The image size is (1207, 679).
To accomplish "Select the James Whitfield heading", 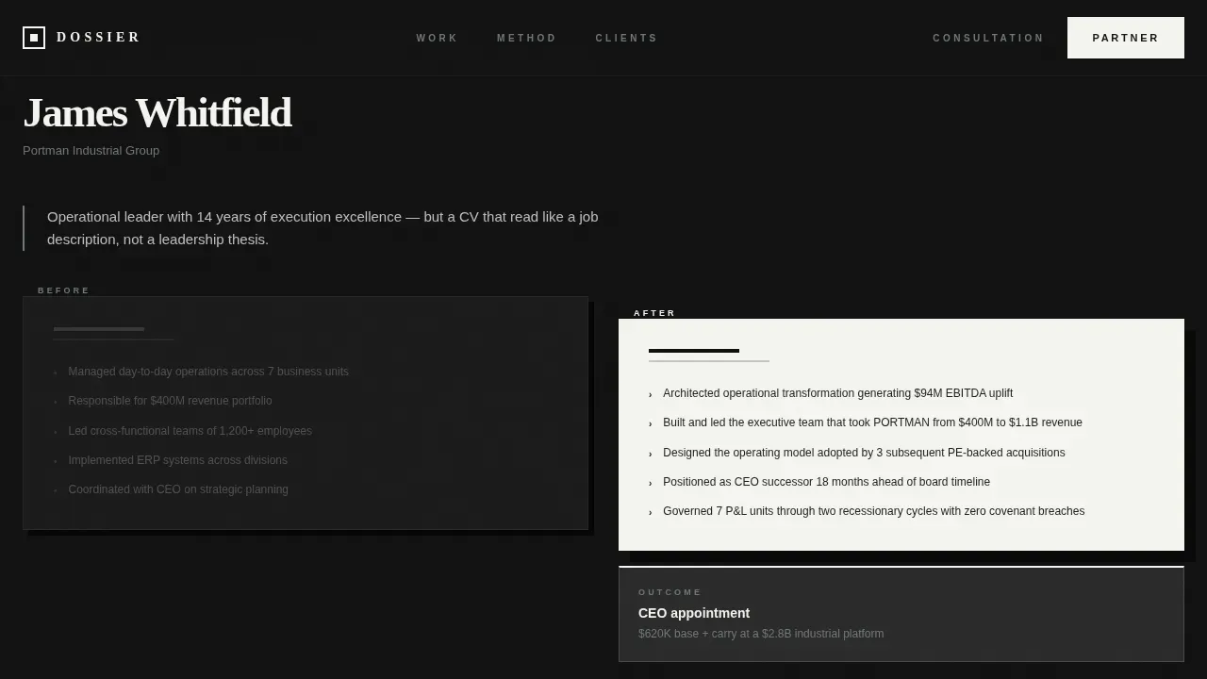I will (x=157, y=113).
